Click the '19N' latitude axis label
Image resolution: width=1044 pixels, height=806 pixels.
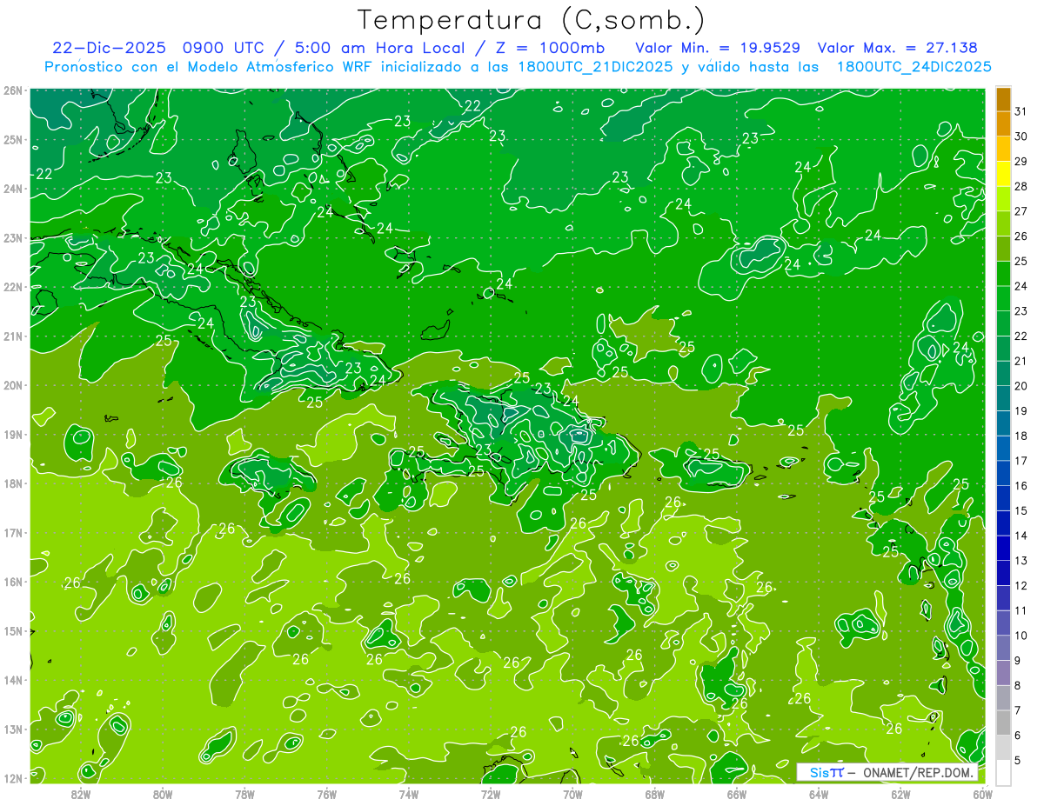13,434
